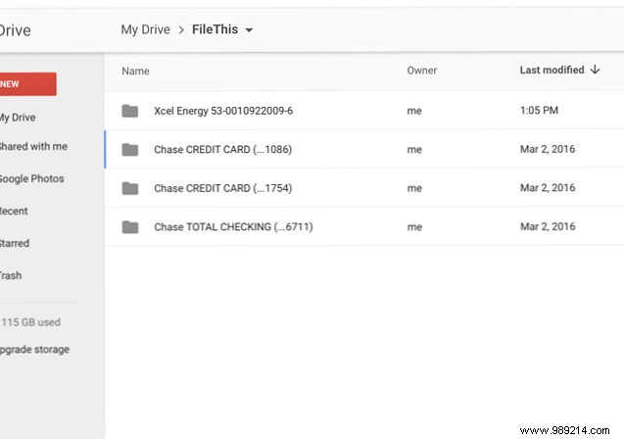Sort by the Owner column header

pyautogui.click(x=422, y=71)
